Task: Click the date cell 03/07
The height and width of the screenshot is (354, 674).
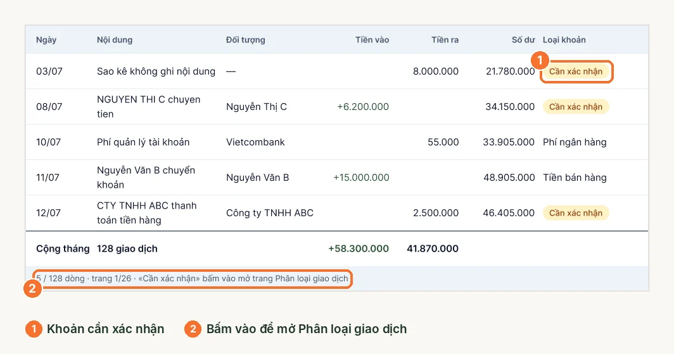Action: [x=49, y=71]
